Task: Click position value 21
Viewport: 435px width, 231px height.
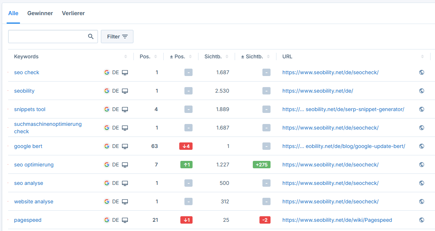Action: (155, 220)
